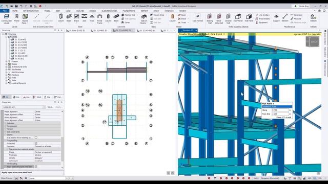Switch to the FOUNDATIONS ribbon tab

pos(129,11)
